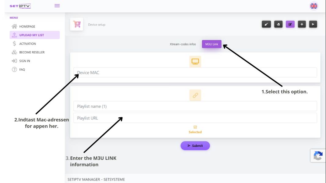Toggle the Selected checkbox
The width and height of the screenshot is (326, 183).
195,127
